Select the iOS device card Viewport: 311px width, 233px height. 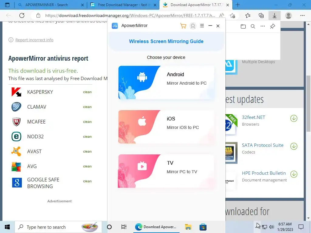[x=166, y=127]
